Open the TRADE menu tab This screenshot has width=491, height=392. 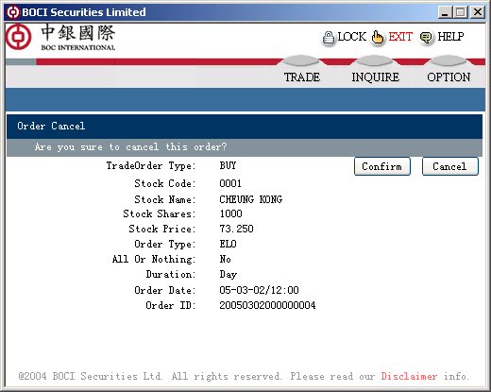tap(301, 77)
